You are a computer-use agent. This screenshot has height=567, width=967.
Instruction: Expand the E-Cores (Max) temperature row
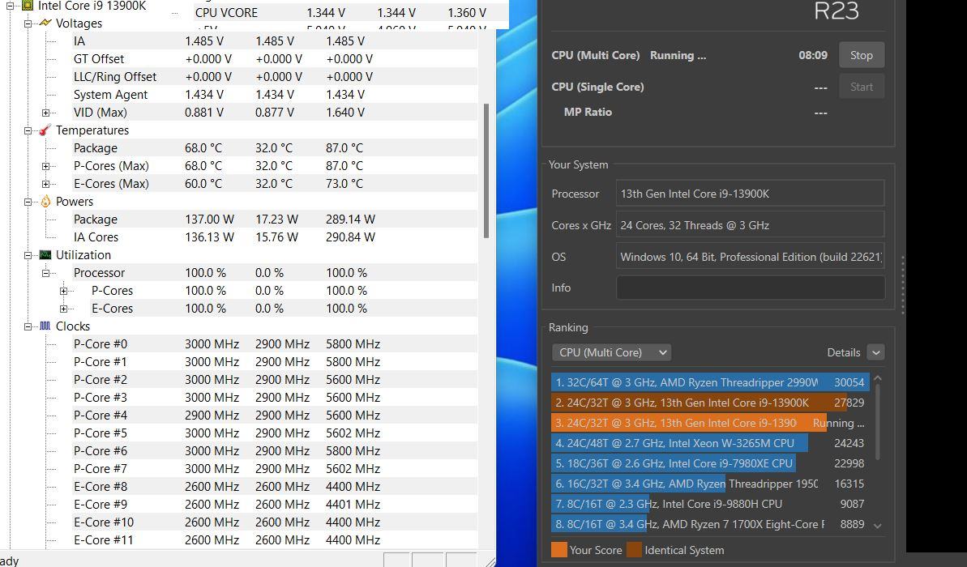point(45,185)
